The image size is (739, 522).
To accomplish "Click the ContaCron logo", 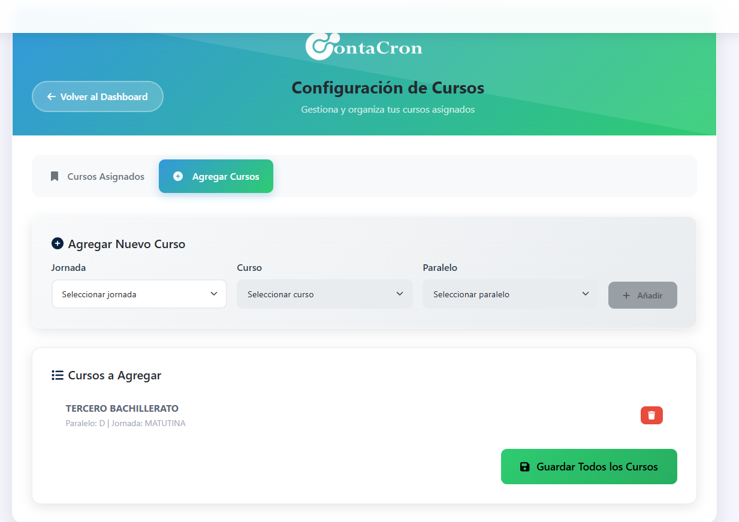I will [x=363, y=46].
